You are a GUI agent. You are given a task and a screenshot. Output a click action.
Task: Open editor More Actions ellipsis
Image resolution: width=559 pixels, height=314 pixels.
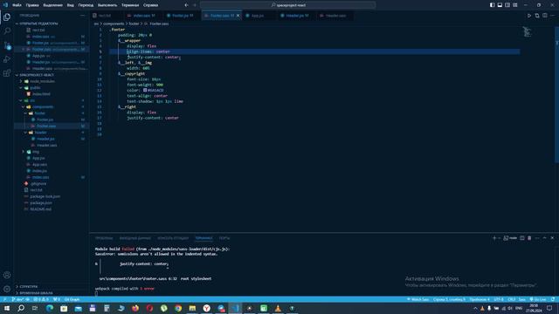click(x=552, y=16)
